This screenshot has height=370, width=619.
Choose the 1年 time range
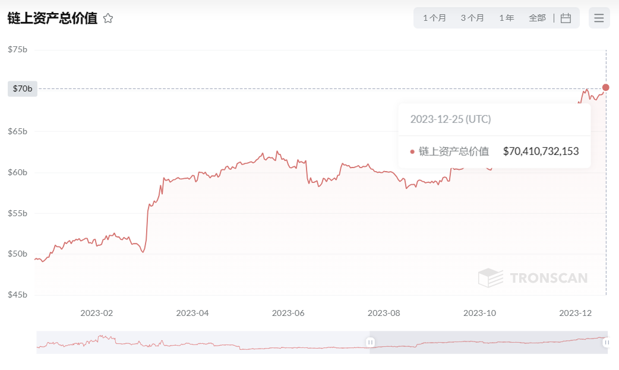pos(507,18)
